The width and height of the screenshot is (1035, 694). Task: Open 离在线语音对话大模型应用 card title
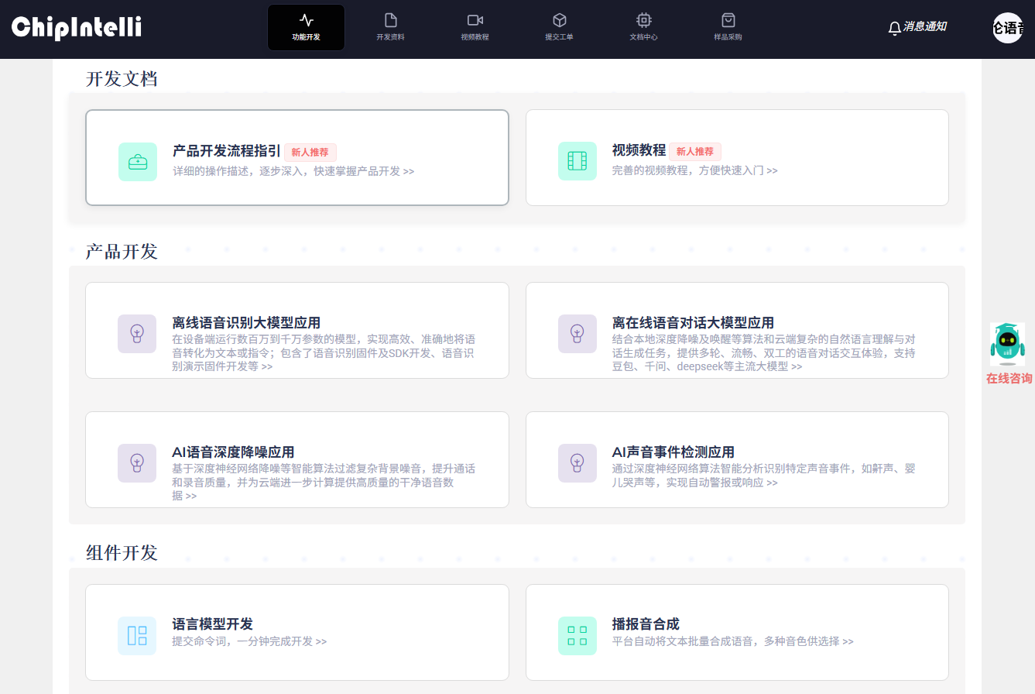pyautogui.click(x=693, y=323)
